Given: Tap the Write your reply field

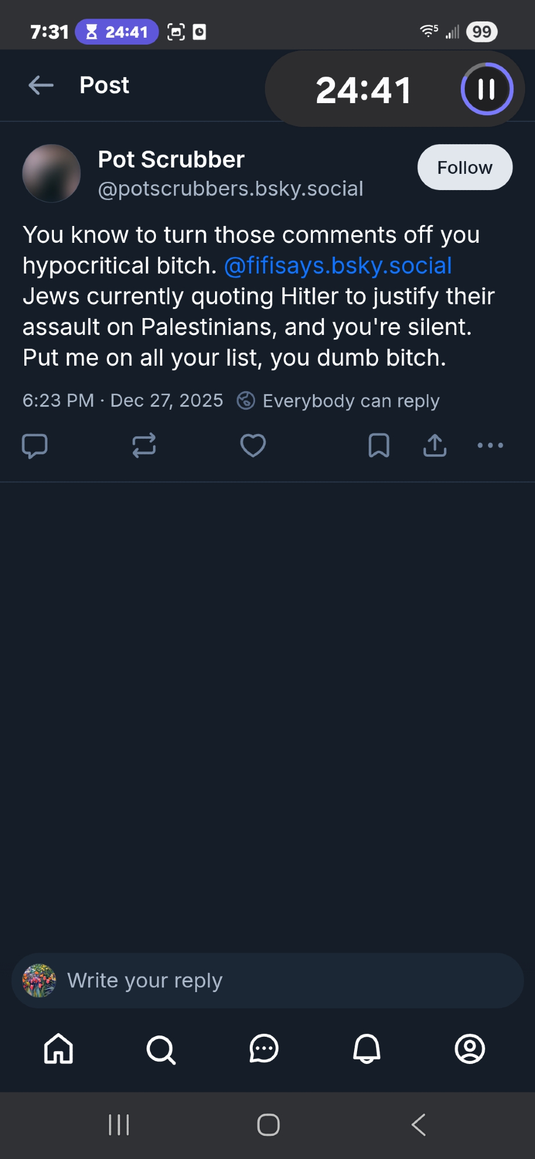Looking at the screenshot, I should pos(267,981).
